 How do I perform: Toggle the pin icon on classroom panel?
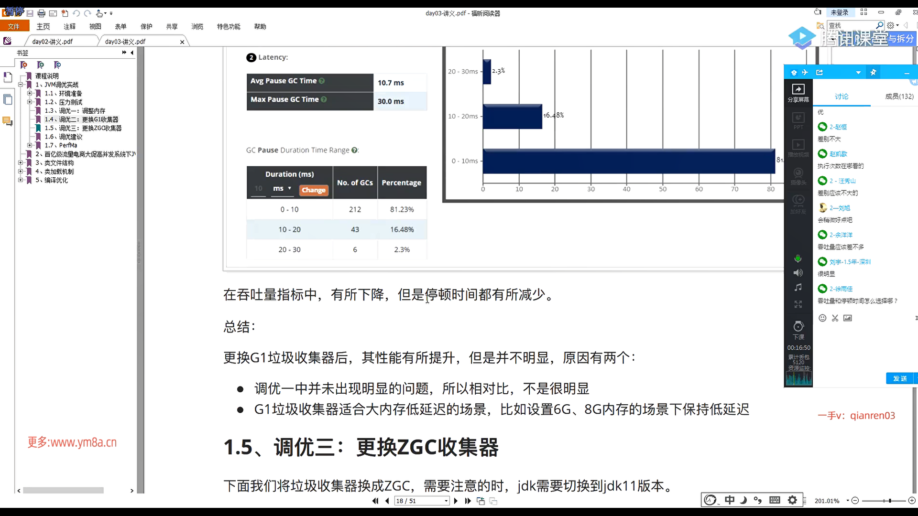coord(874,73)
